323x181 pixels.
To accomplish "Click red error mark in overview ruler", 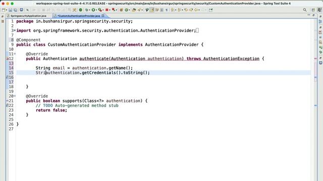I will [315, 59].
